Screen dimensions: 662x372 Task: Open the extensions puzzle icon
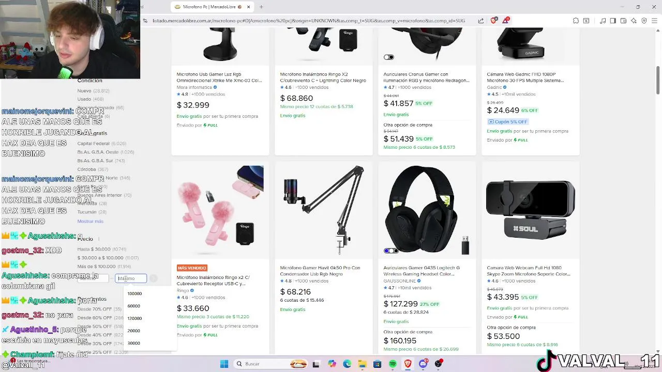pyautogui.click(x=576, y=21)
